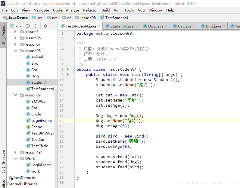The image size is (240, 188).
Task: Click the Locate/Scroll from Source target icon
Action: 27,26
